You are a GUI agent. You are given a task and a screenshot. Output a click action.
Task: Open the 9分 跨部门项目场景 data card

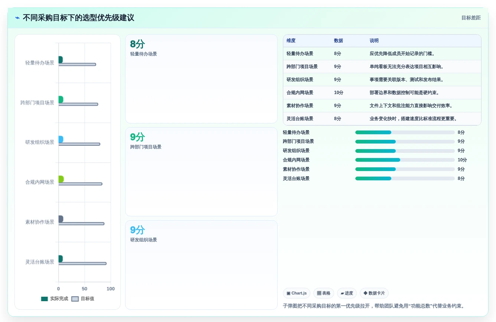pos(201,172)
